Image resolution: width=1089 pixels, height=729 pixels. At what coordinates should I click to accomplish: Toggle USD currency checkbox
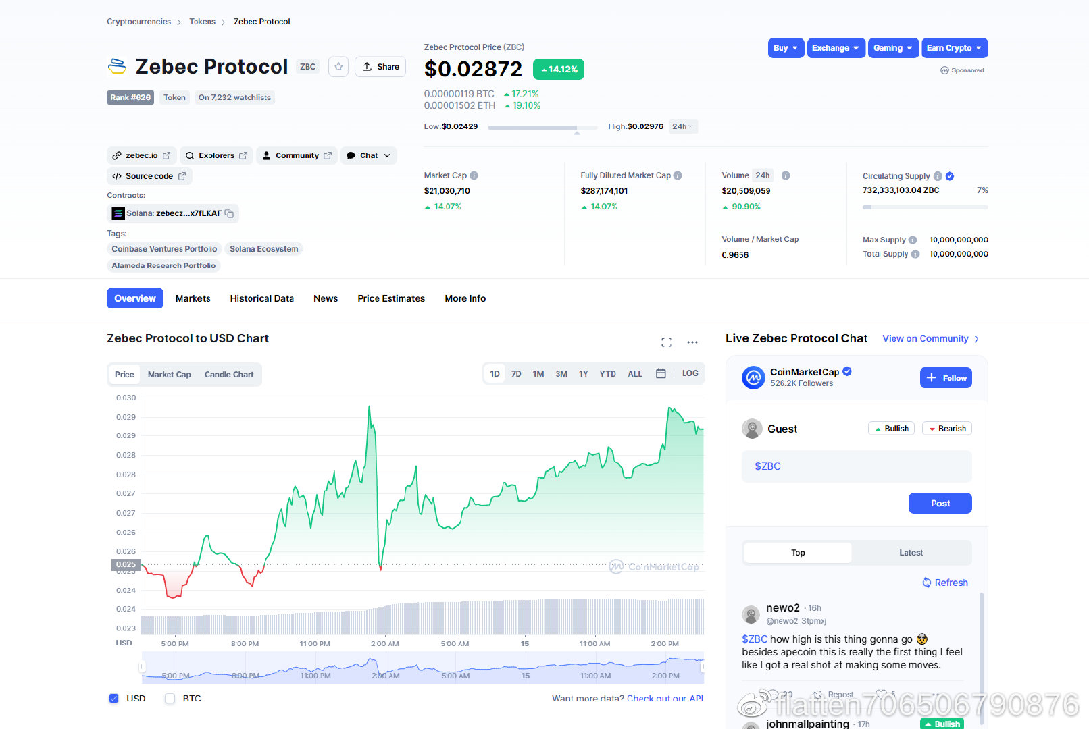[113, 699]
